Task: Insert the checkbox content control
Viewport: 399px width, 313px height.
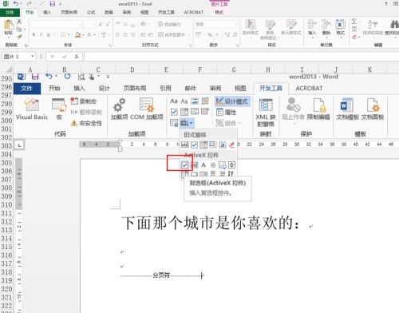Action: [174, 112]
